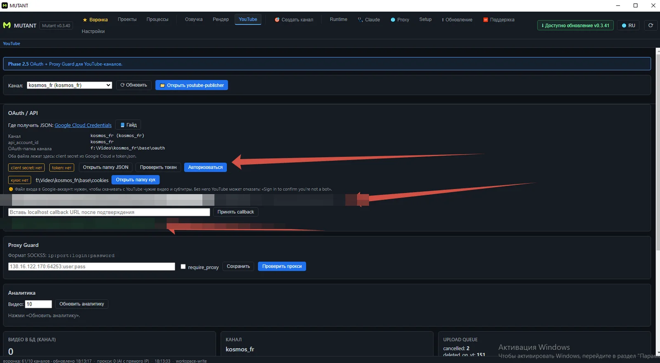Image resolution: width=660 pixels, height=363 pixels.
Task: Switch language with the RU button
Action: coord(629,26)
